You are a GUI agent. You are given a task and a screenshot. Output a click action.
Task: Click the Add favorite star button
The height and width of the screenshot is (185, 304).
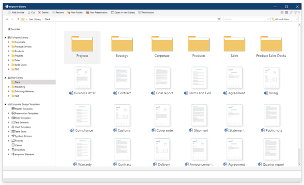[x=16, y=12]
